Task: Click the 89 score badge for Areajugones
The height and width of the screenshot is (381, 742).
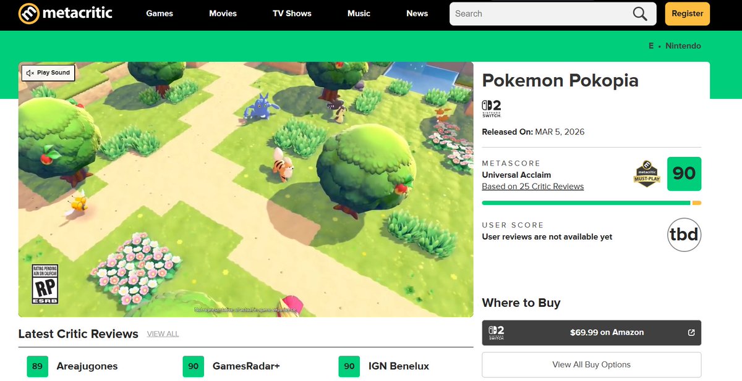Action: (37, 366)
